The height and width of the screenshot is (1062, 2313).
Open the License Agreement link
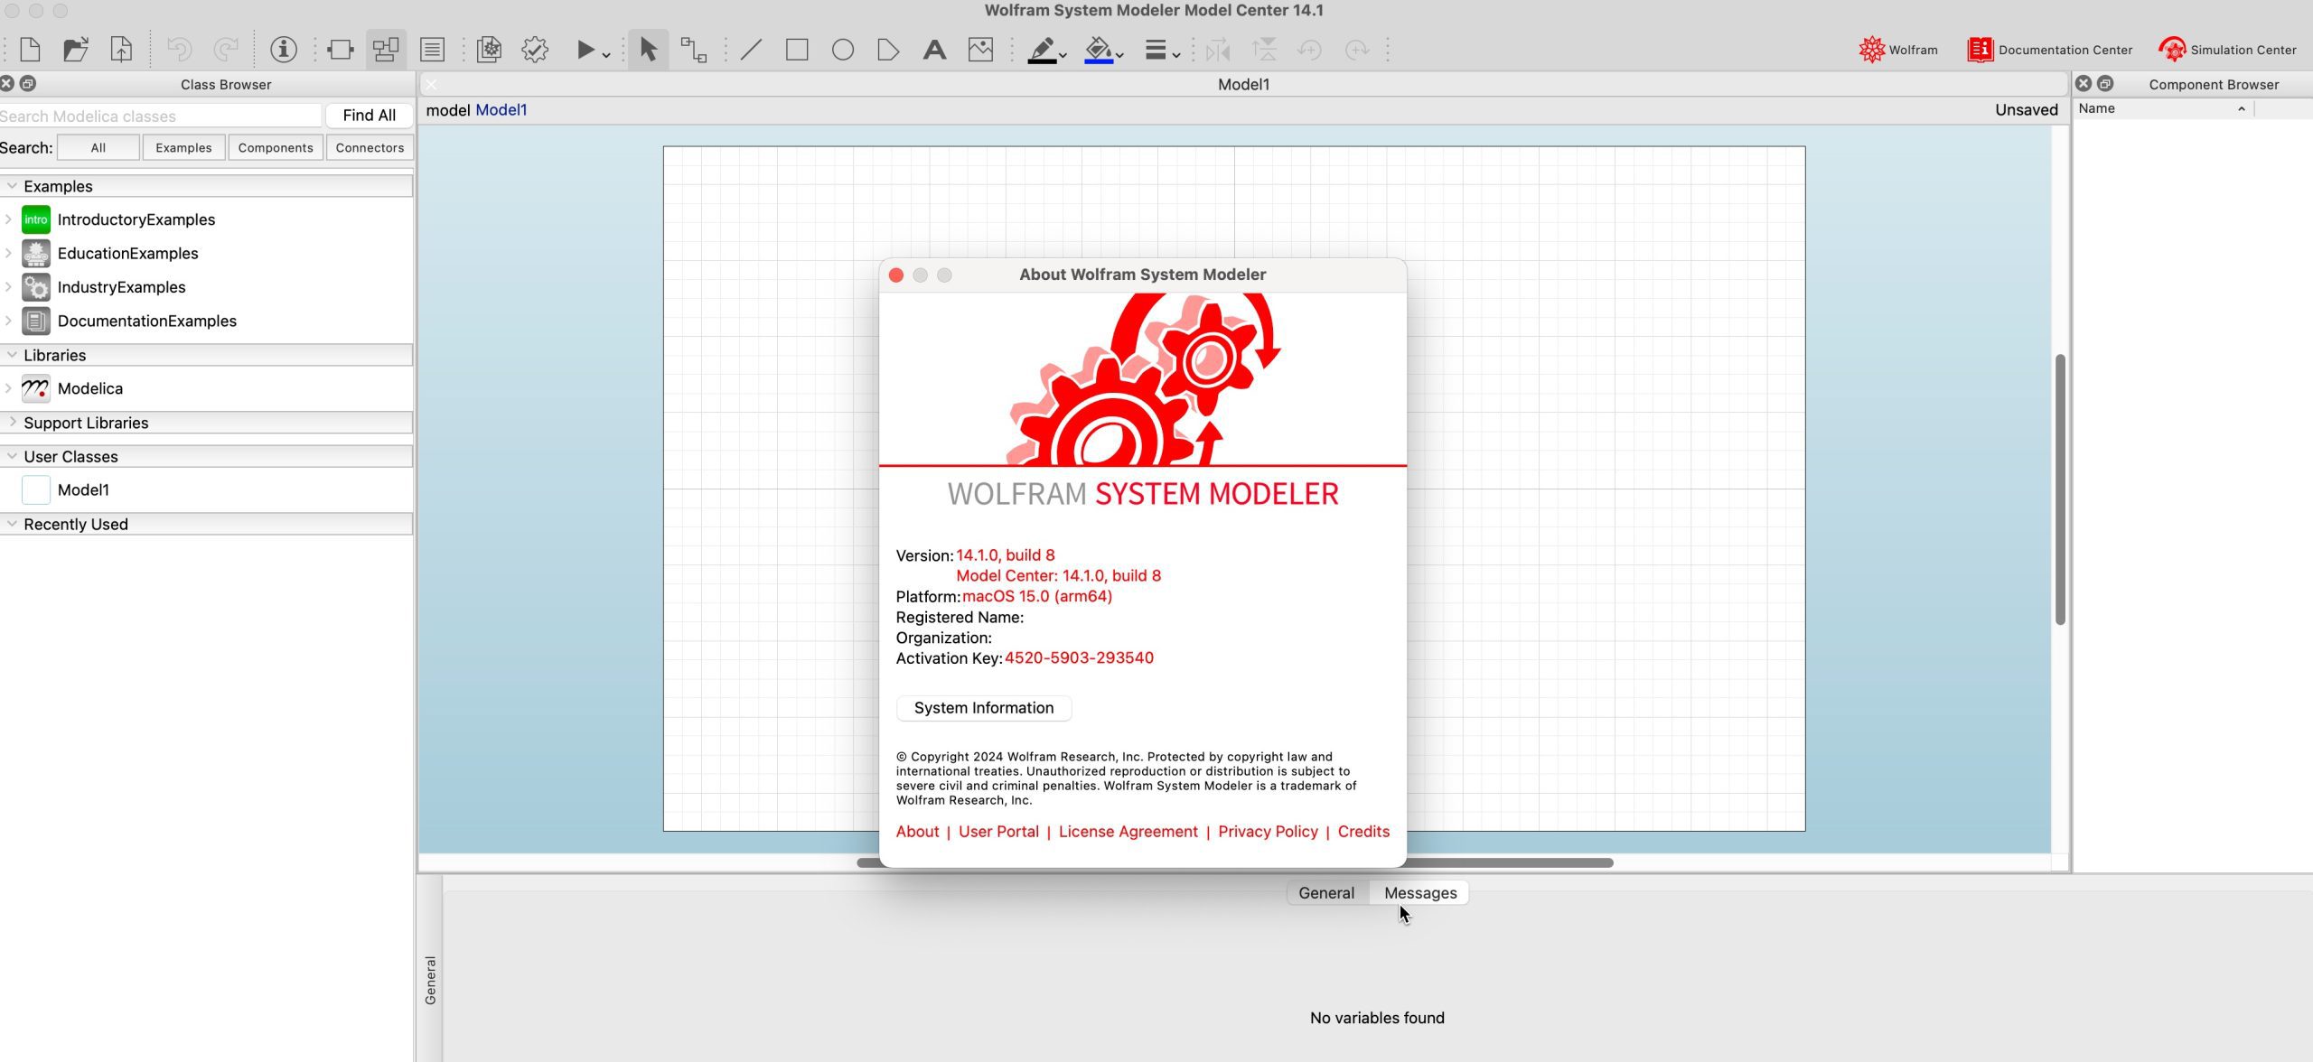click(1128, 832)
